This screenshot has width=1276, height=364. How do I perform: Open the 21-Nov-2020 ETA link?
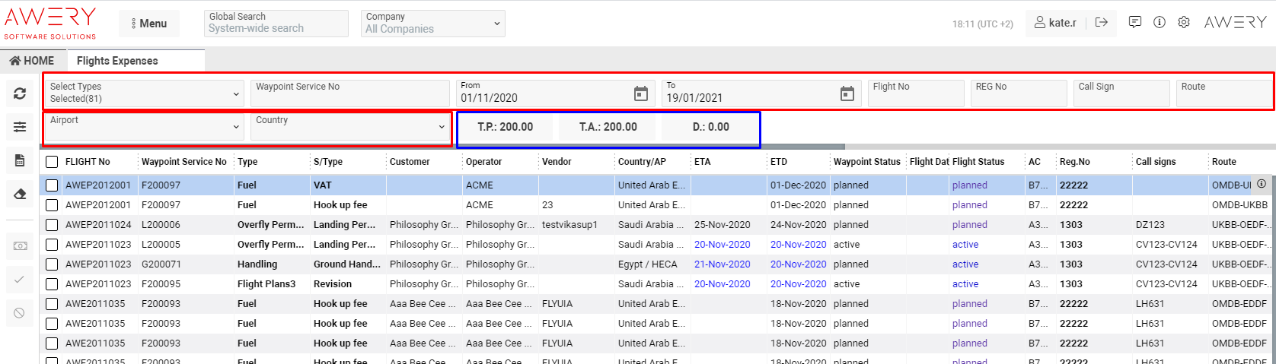coord(722,264)
